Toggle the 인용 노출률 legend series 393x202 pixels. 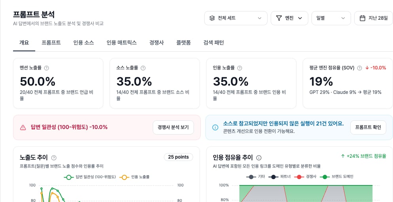pyautogui.click(x=134, y=177)
